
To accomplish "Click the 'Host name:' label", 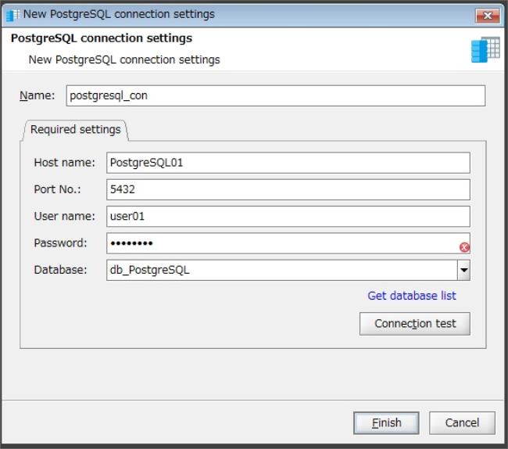I will 64,163.
